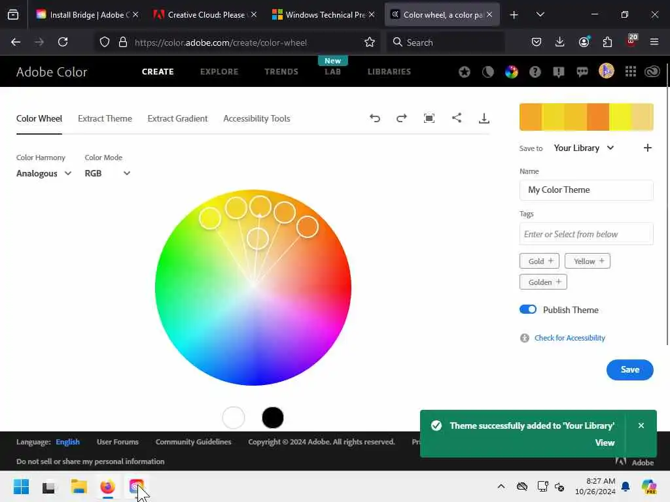This screenshot has width=670, height=502.
Task: Add a new library with plus icon
Action: 648,148
